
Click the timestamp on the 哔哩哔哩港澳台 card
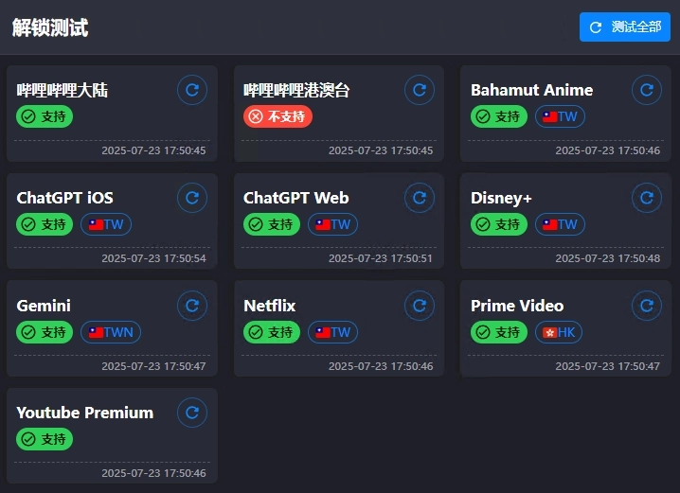pyautogui.click(x=381, y=150)
